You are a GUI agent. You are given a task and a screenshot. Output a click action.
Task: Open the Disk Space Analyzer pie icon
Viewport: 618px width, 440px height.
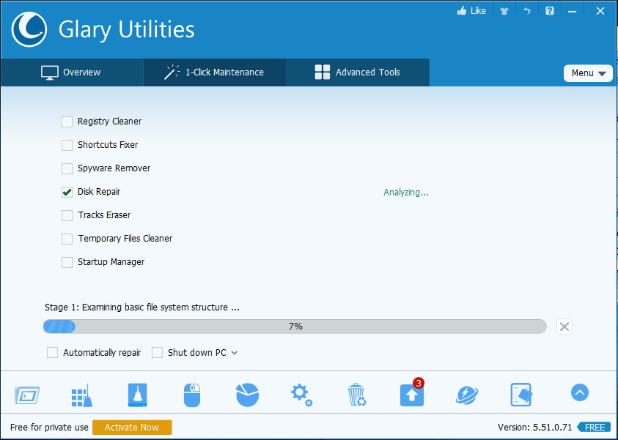(x=247, y=395)
